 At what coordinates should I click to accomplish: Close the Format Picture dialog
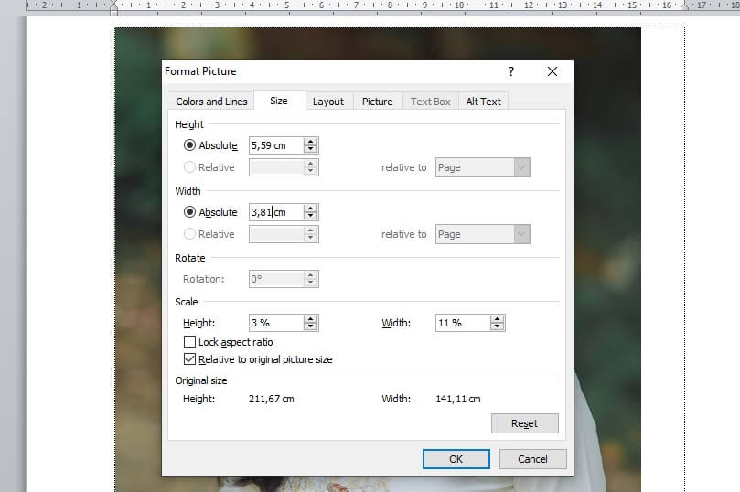point(552,71)
